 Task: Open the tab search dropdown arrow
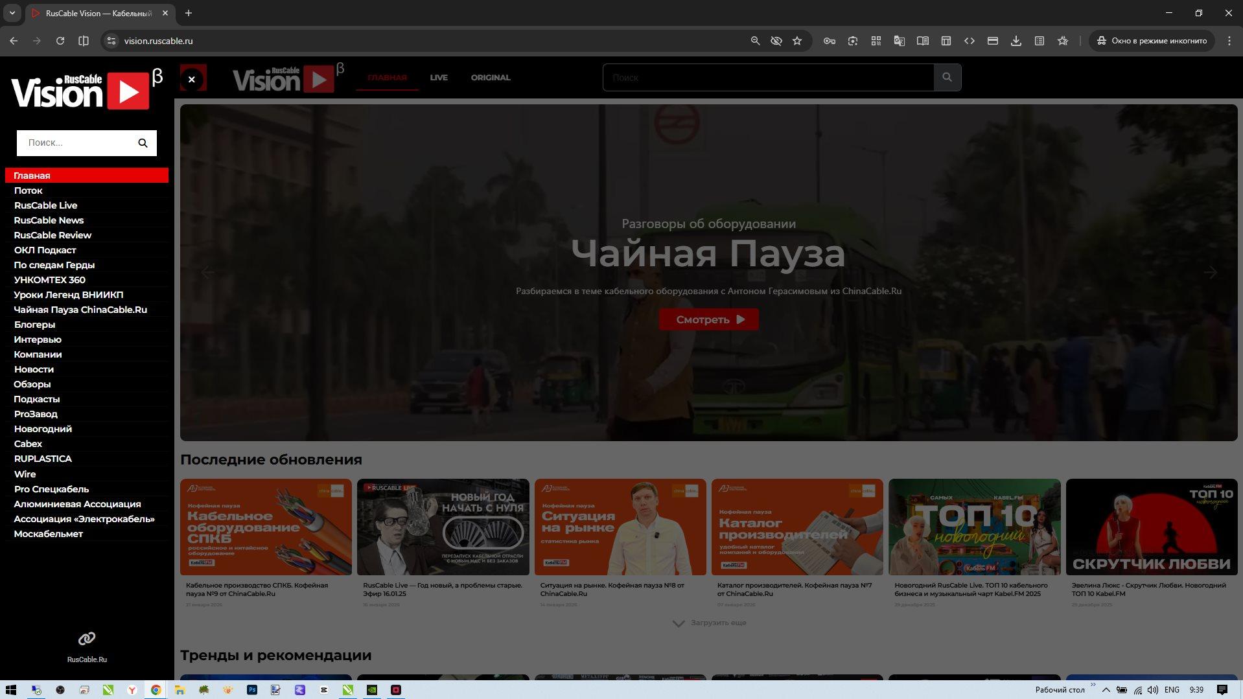tap(12, 13)
